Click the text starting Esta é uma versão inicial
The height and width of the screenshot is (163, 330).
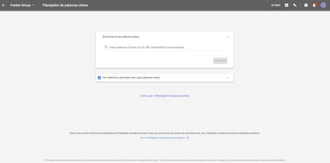tap(165, 133)
